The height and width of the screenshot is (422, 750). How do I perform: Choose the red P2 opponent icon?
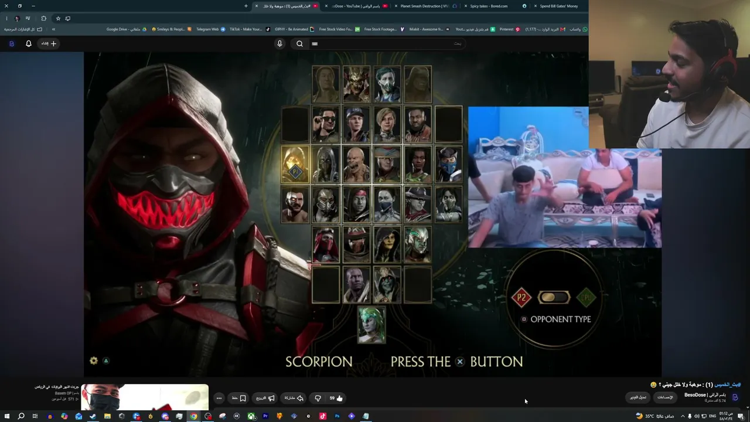tap(521, 298)
